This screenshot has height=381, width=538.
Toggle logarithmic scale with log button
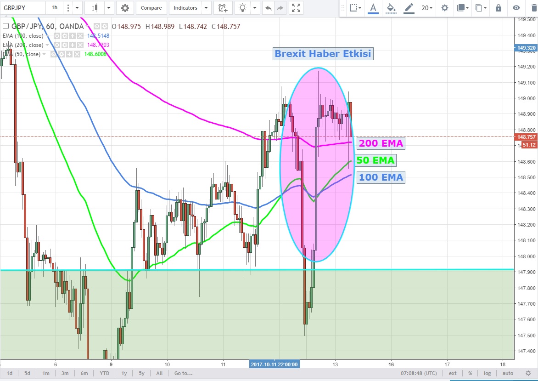click(x=487, y=373)
